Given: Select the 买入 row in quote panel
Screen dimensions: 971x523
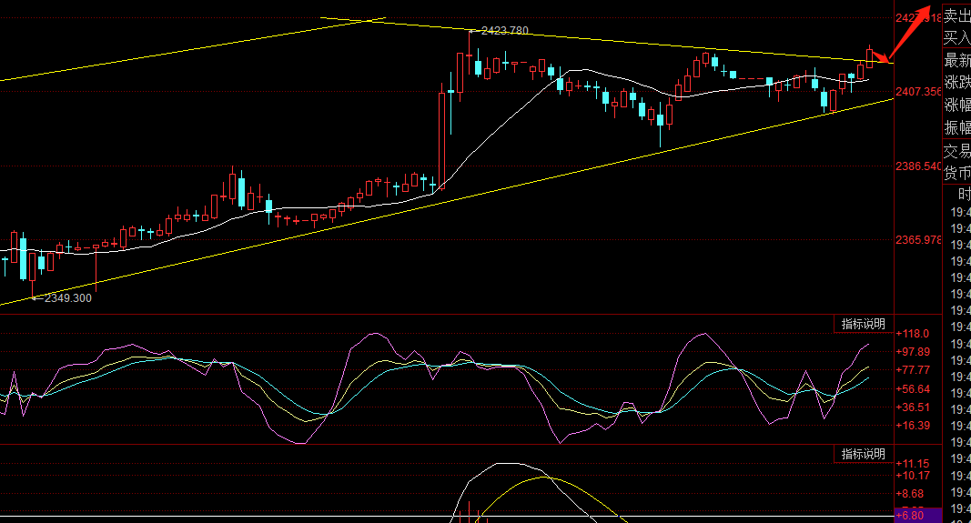Looking at the screenshot, I should (956, 38).
